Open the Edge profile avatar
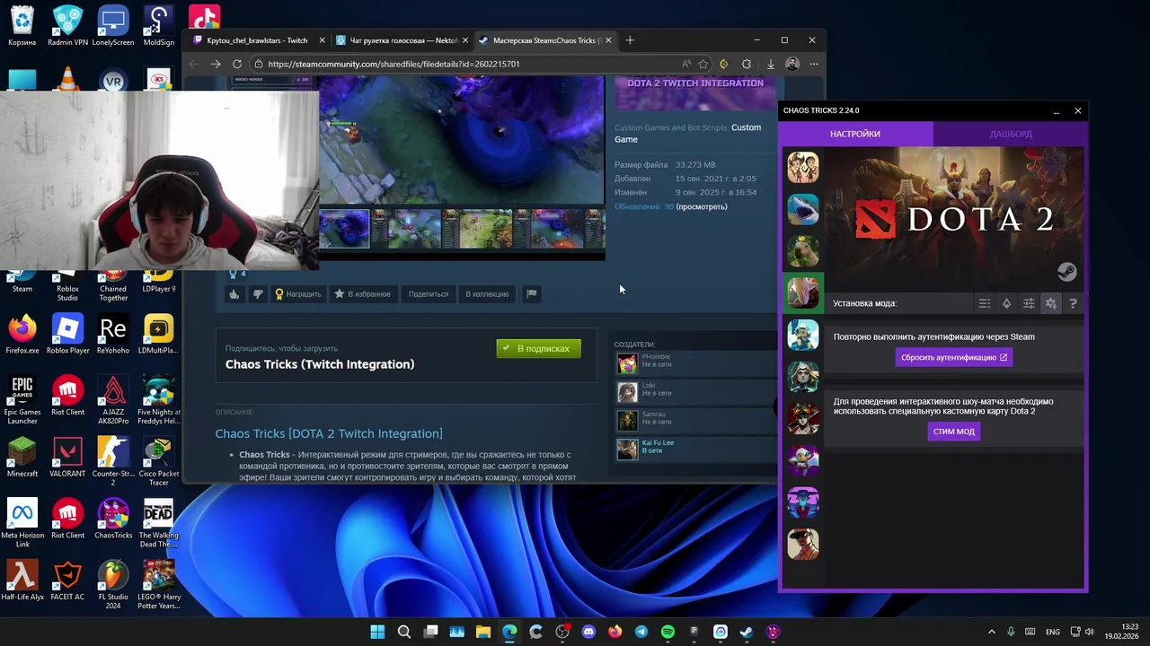The width and height of the screenshot is (1150, 646). [x=792, y=64]
